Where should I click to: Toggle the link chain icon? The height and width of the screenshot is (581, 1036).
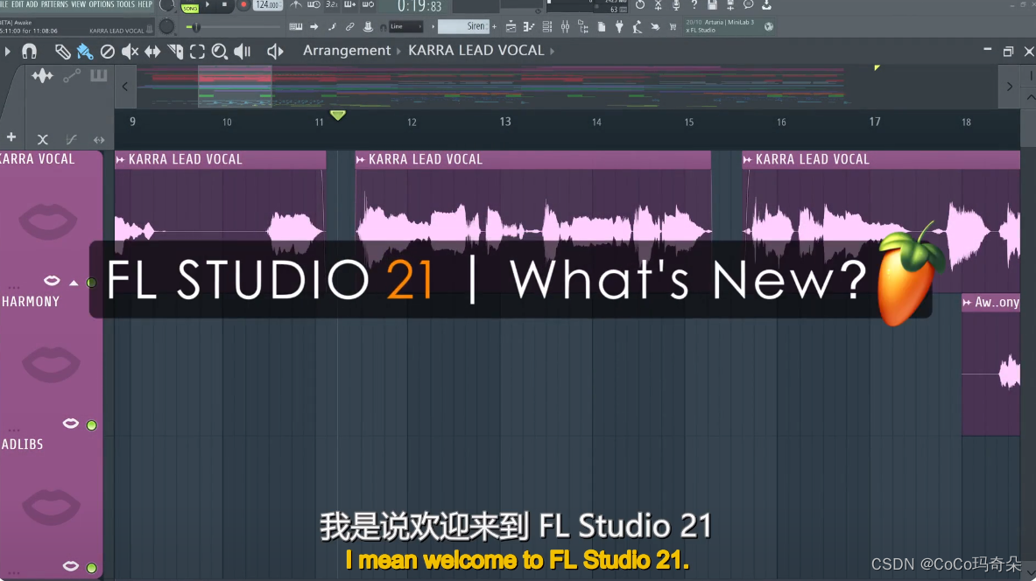(349, 26)
